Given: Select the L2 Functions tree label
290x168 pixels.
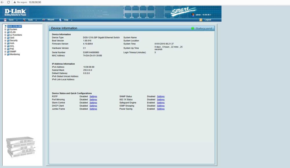Looking at the screenshot, I should click(x=16, y=35).
